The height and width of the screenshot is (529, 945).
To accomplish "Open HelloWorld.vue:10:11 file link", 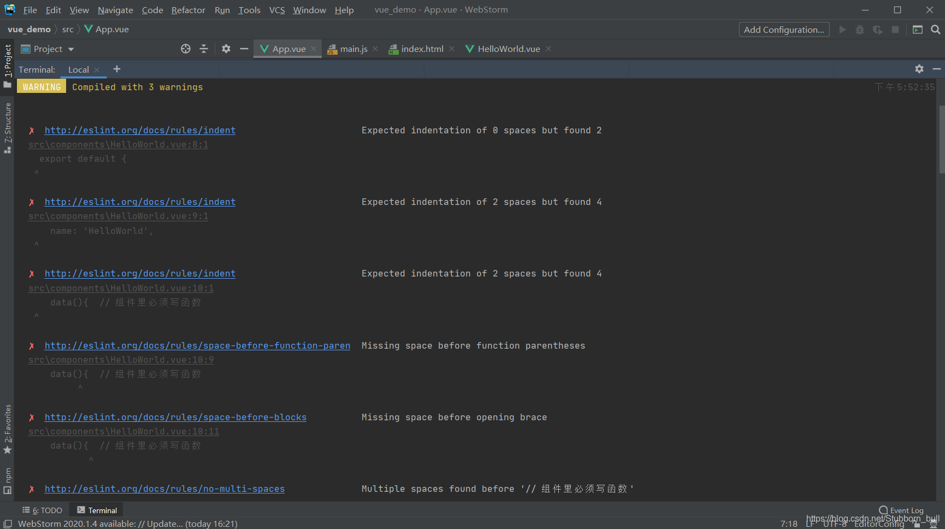I will [x=123, y=431].
